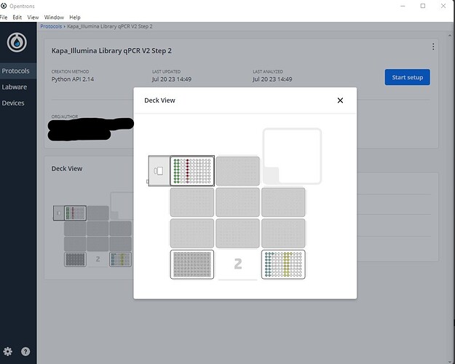Screen dimensions: 455x364
Task: Minimize the Opentrons window
Action: [x=403, y=6]
